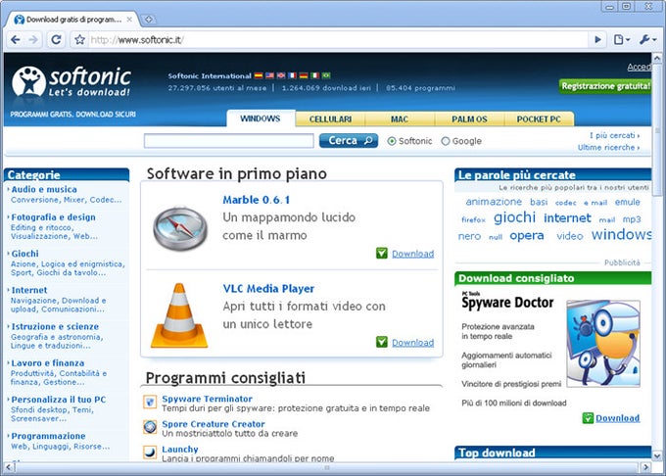The height and width of the screenshot is (476, 666).
Task: Open Ultime ricerche link
Action: (x=608, y=147)
